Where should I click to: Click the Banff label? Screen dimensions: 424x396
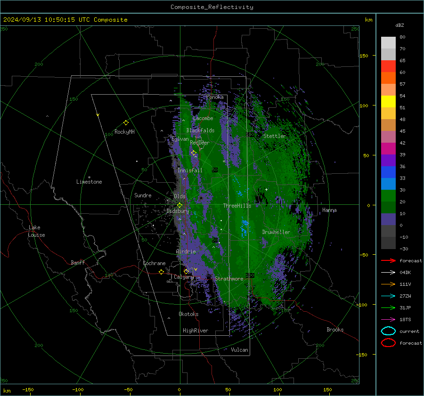point(78,262)
